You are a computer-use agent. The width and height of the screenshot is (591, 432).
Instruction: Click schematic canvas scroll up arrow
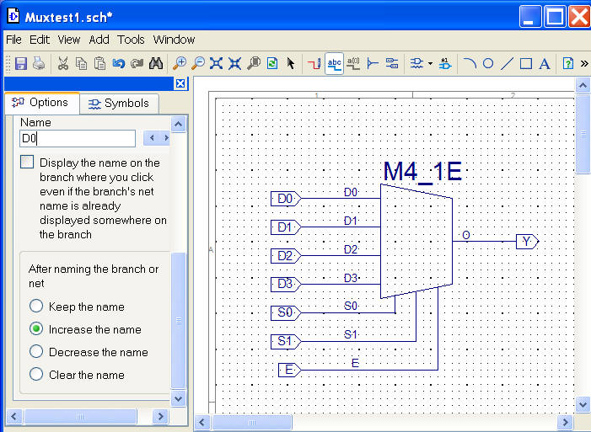(583, 86)
